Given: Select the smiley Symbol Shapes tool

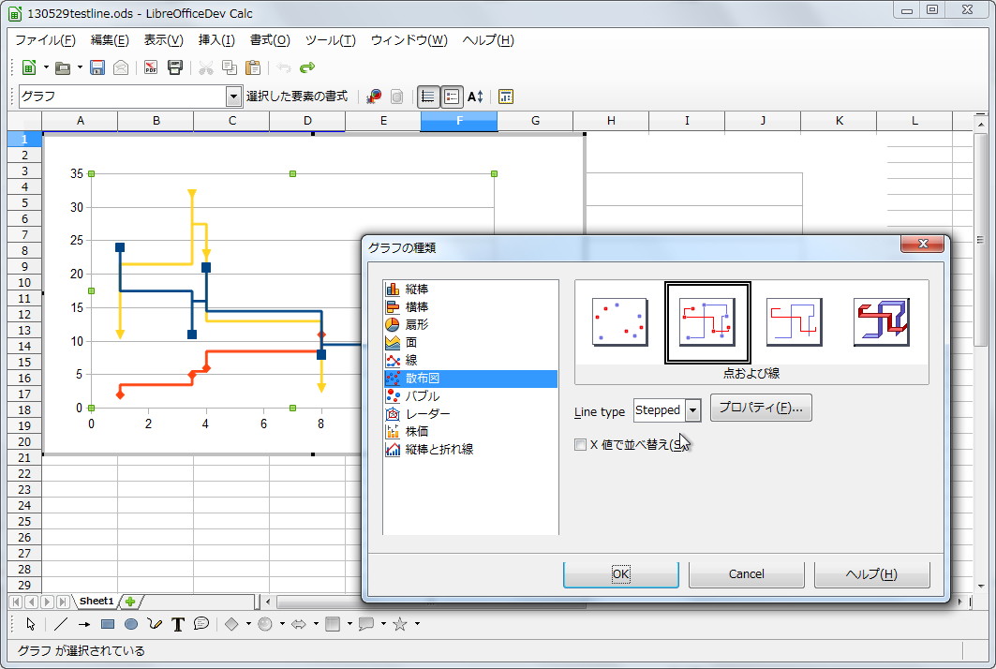Looking at the screenshot, I should click(x=265, y=624).
